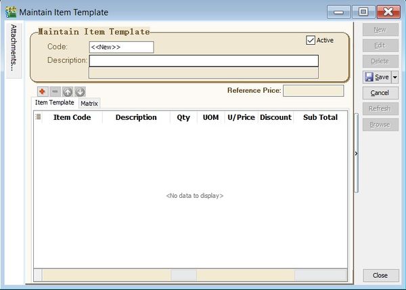Sort by the Item Code column header

(x=72, y=117)
